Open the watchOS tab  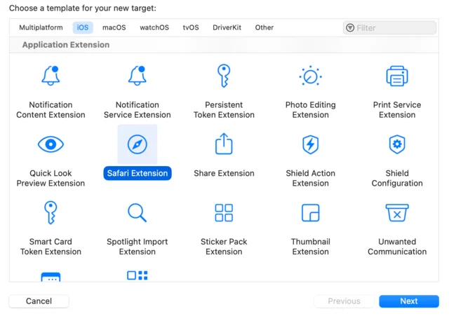click(x=154, y=28)
